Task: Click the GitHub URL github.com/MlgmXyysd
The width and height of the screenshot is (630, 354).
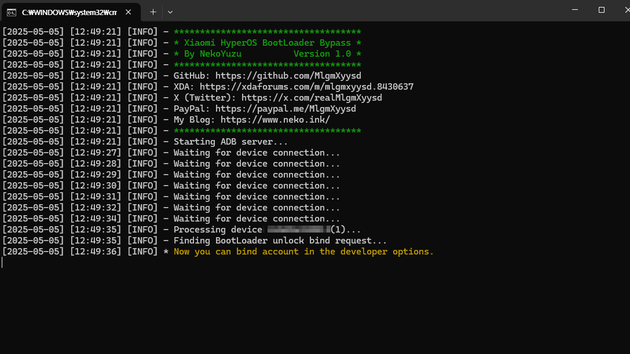Action: [288, 75]
